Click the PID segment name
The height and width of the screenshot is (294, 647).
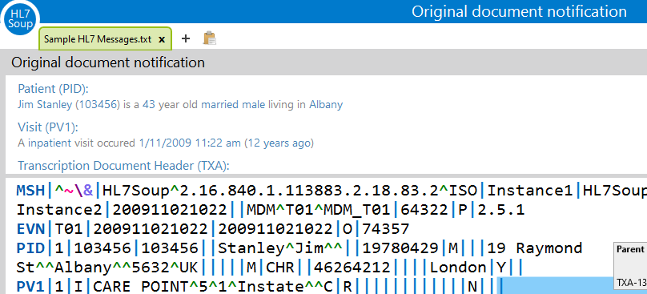[30, 248]
